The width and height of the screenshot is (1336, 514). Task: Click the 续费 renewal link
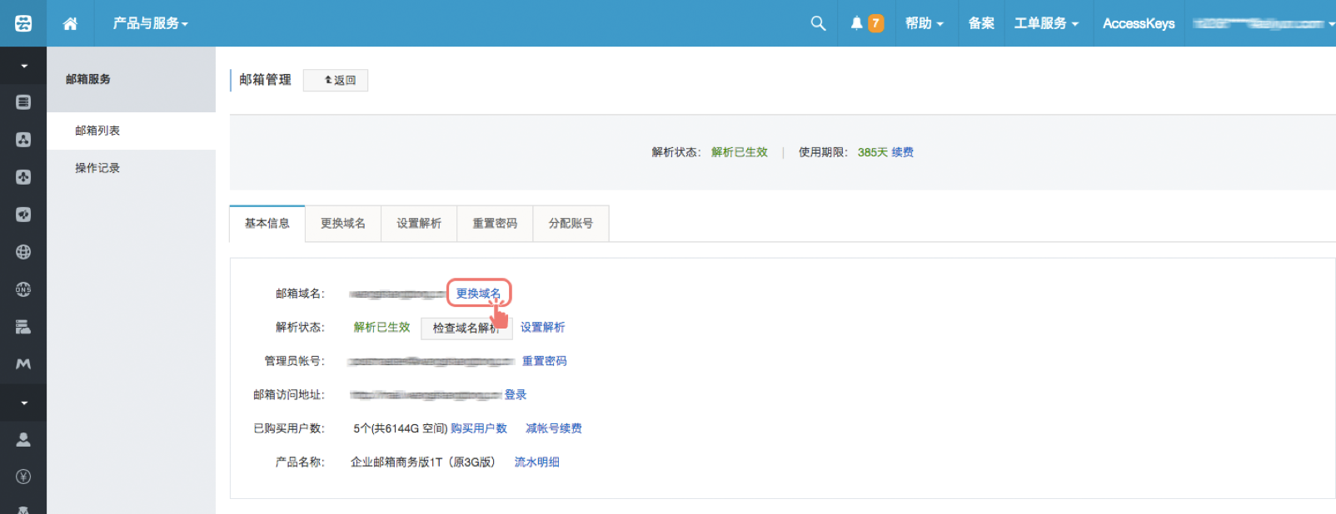point(902,152)
